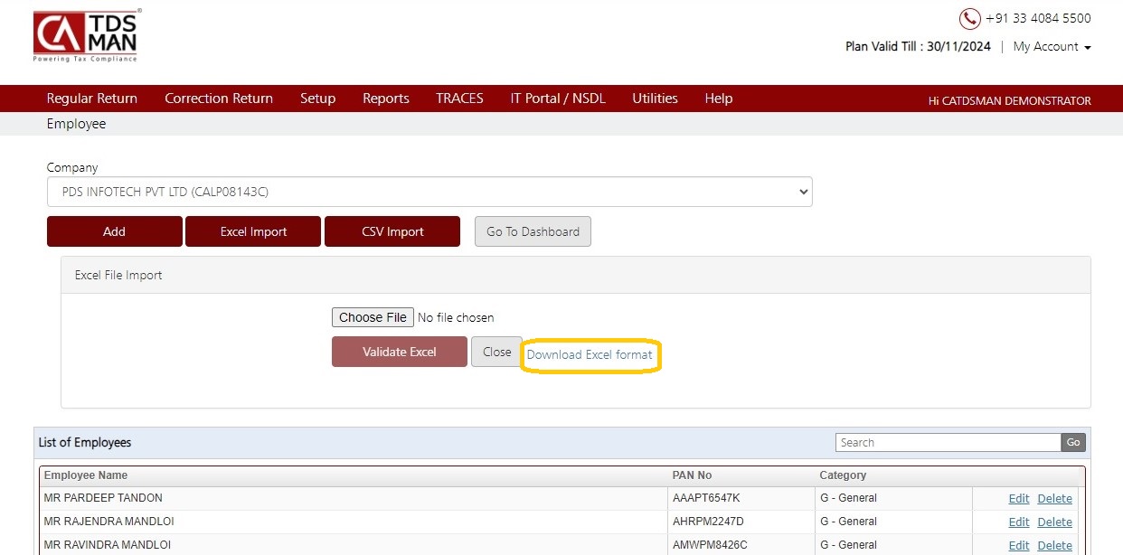Open the Regular Return menu
The height and width of the screenshot is (555, 1123).
92,99
